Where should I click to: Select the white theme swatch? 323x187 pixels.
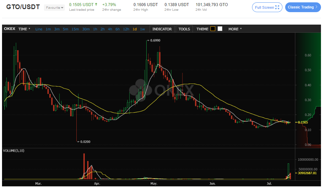coord(220,29)
